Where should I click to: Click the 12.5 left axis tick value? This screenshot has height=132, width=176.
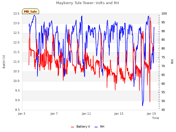pos(16,33)
